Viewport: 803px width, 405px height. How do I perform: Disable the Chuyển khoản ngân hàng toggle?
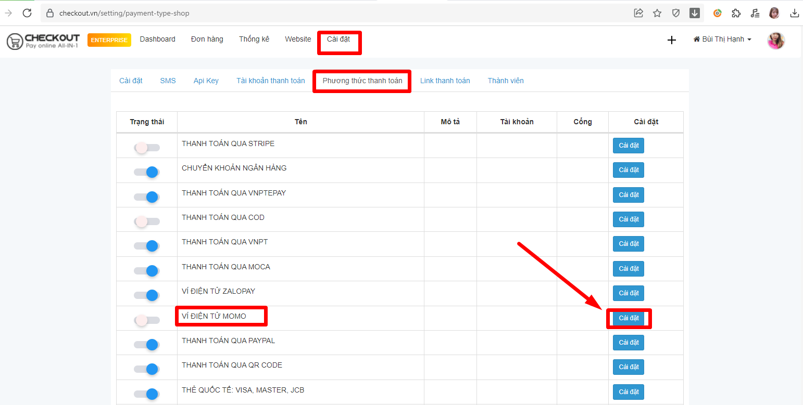click(x=147, y=172)
